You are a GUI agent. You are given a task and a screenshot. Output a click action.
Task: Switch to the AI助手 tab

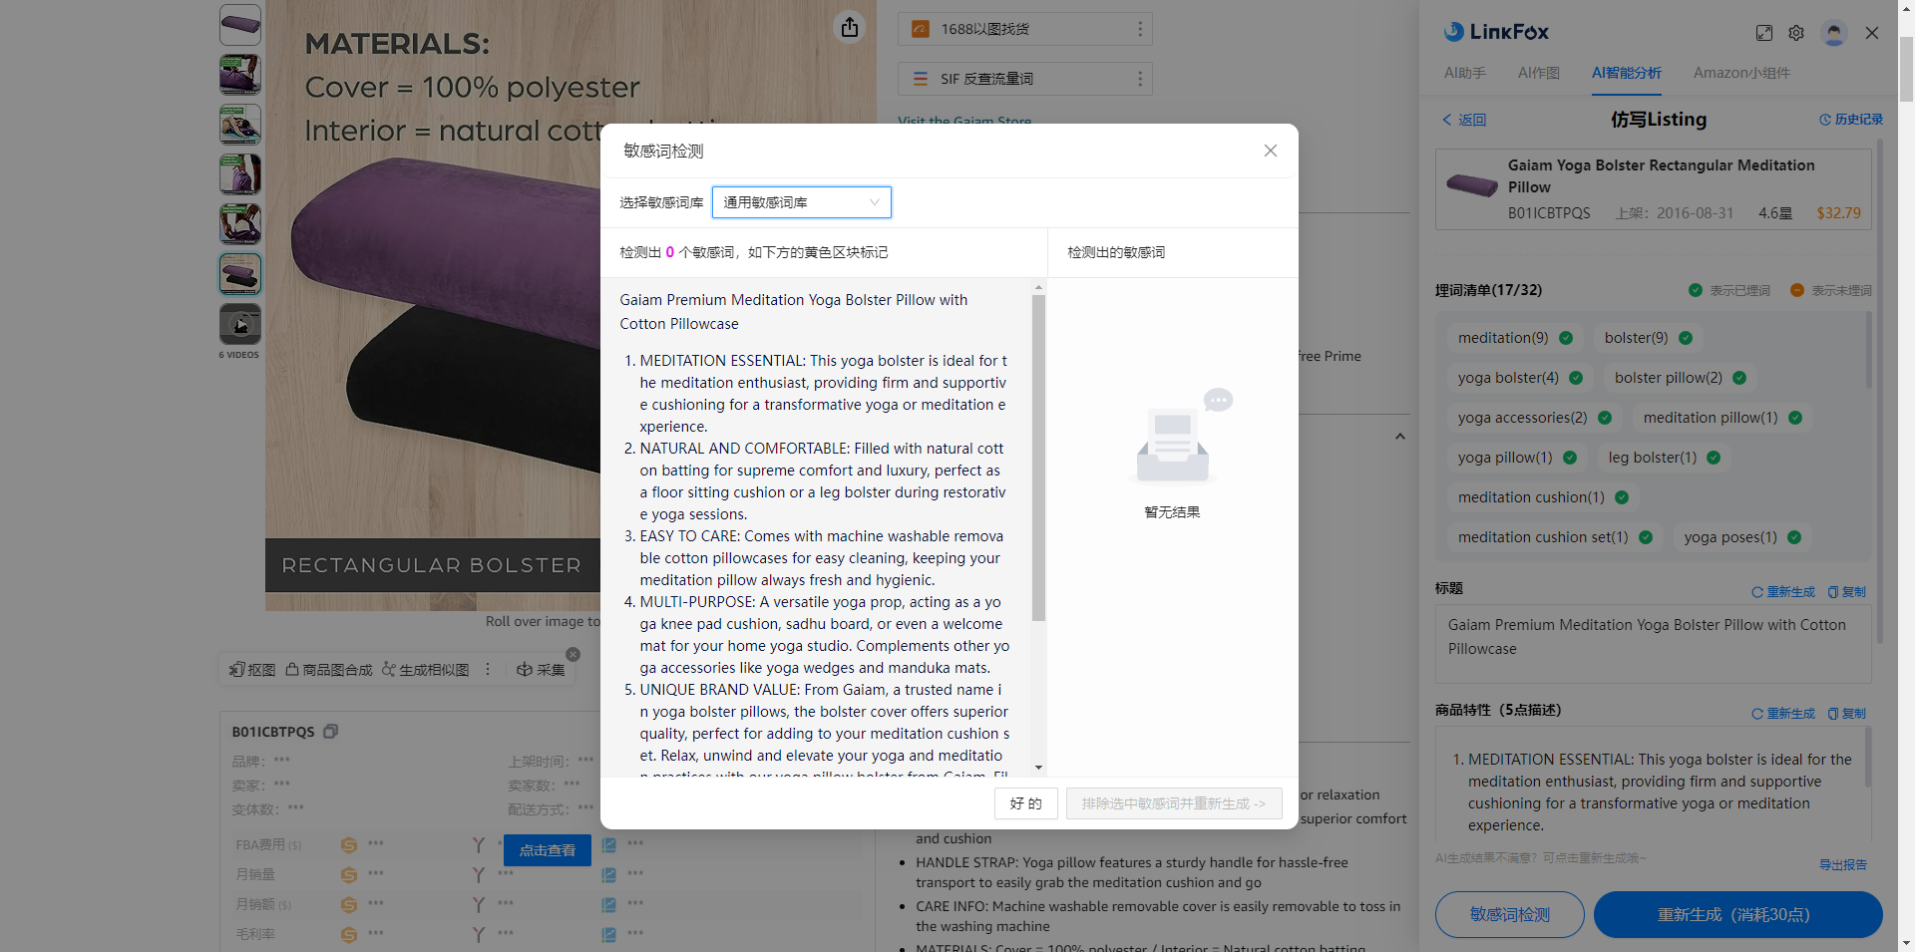[x=1465, y=73]
